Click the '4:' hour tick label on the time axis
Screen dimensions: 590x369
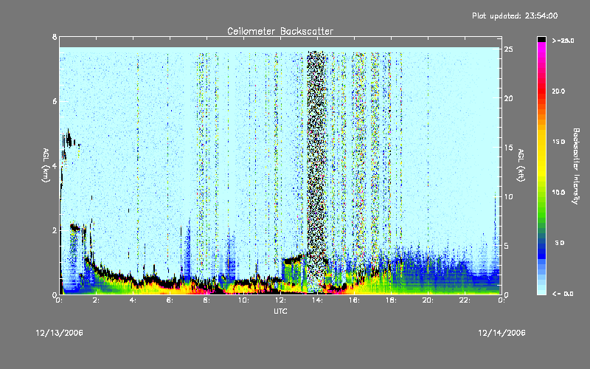pos(133,300)
